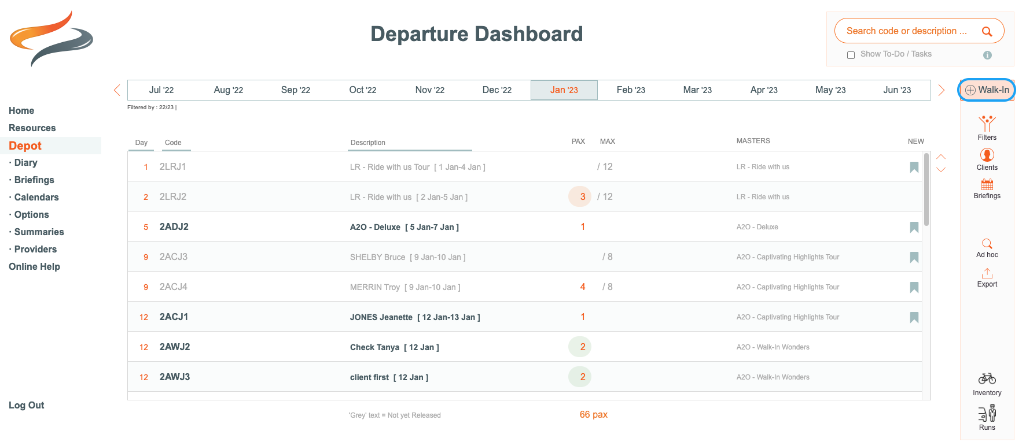
Task: Click the bookmark flag for 2ACJ3
Action: [x=914, y=257]
